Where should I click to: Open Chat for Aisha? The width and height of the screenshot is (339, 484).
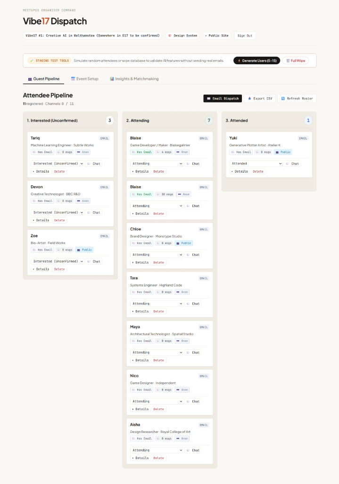(193, 450)
